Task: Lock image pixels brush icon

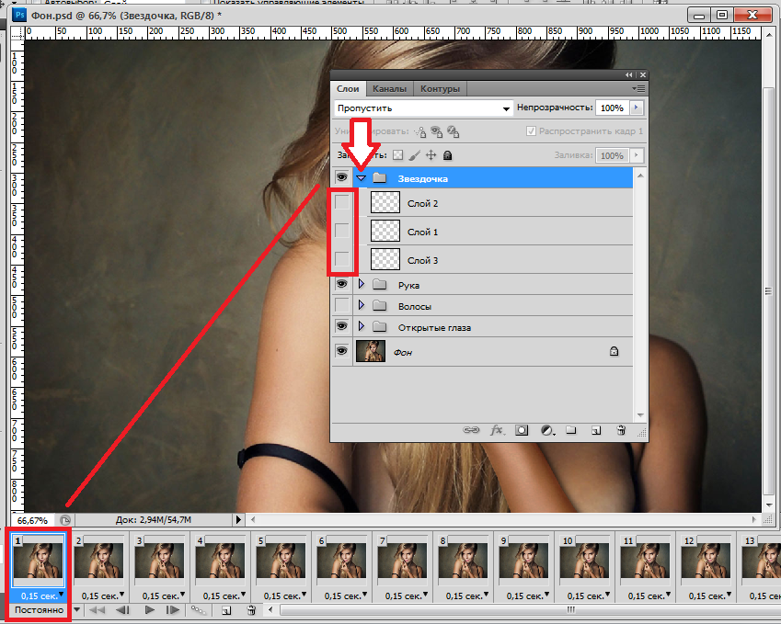Action: click(x=414, y=155)
